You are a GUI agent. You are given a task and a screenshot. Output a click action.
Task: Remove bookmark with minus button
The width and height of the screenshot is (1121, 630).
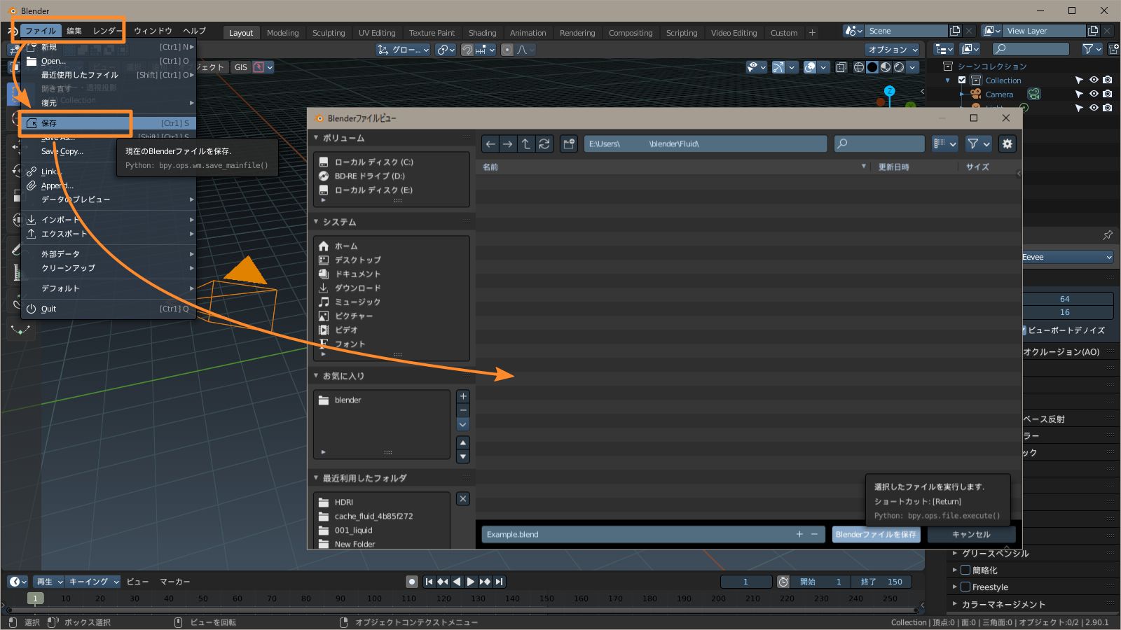coord(463,410)
